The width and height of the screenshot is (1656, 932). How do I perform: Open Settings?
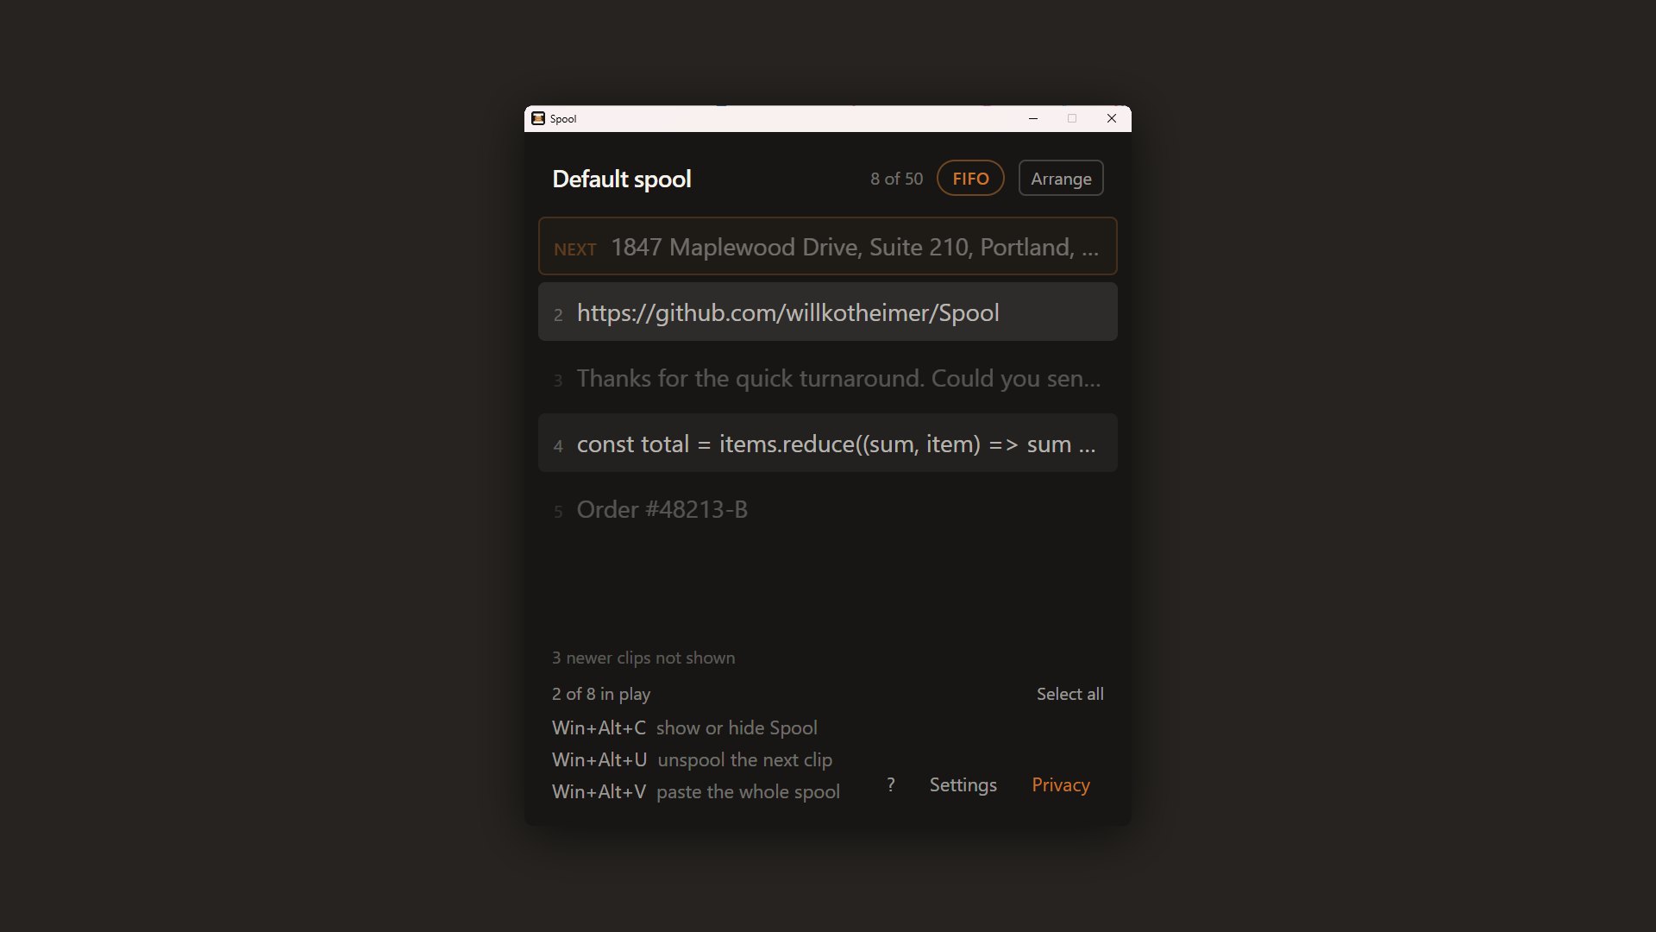coord(963,784)
